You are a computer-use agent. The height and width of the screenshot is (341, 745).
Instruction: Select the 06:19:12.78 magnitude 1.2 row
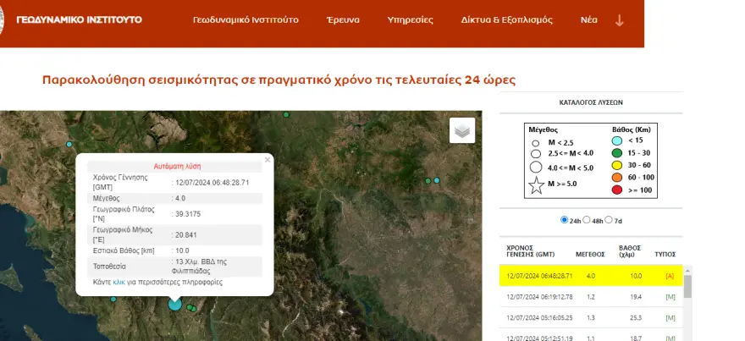591,297
